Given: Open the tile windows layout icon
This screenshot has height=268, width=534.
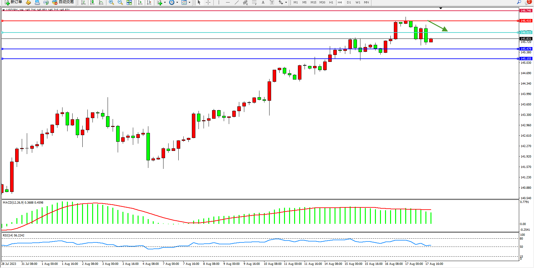Looking at the screenshot, I should [129, 2].
